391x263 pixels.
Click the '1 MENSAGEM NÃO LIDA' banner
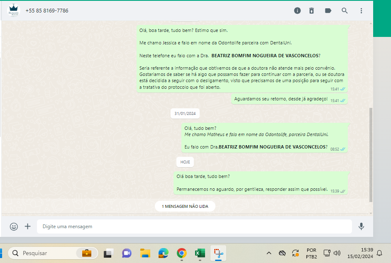pos(185,206)
